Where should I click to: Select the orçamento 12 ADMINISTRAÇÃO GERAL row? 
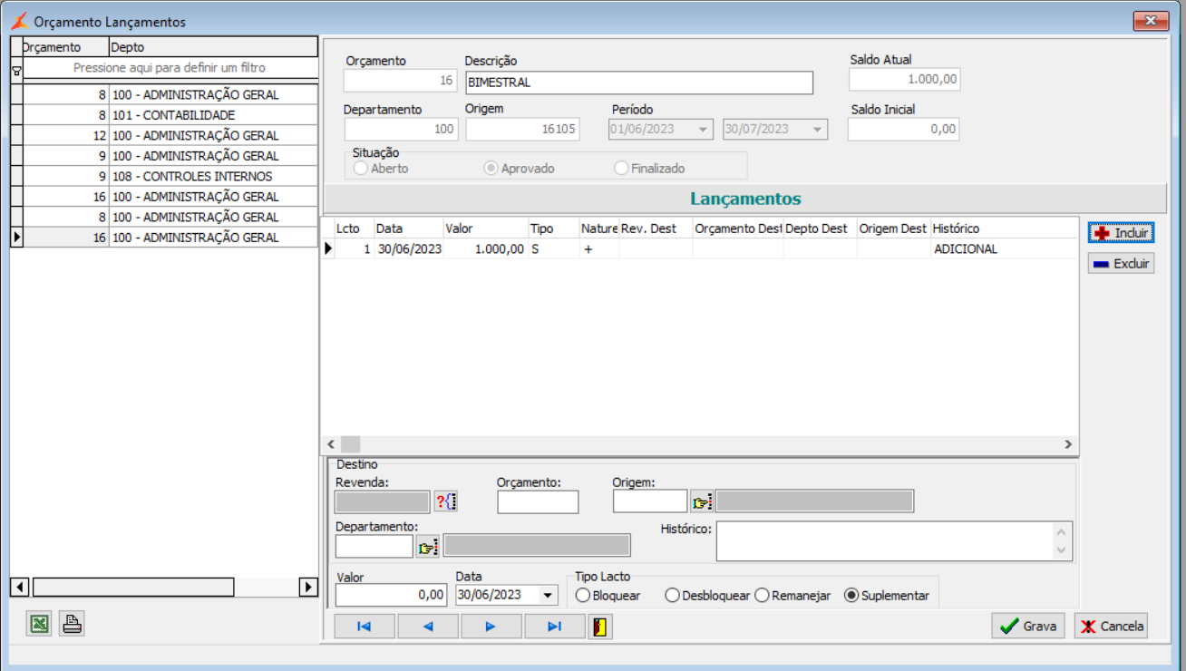tap(170, 135)
